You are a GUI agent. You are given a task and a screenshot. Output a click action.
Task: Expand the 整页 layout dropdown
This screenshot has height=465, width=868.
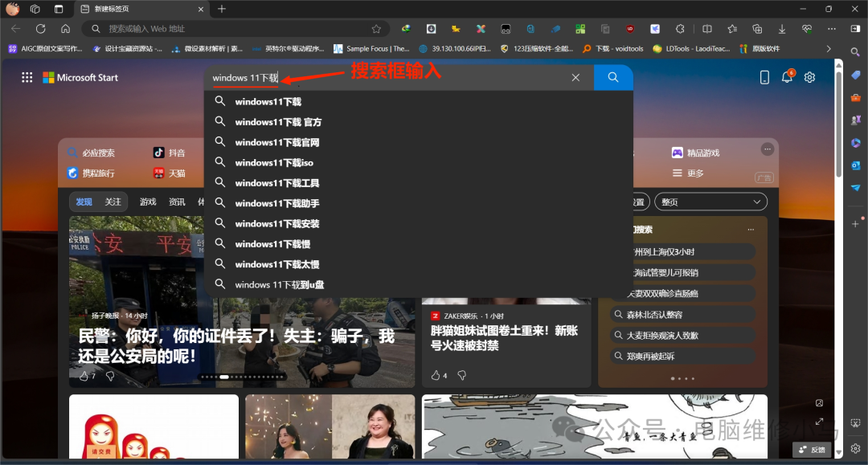point(710,202)
